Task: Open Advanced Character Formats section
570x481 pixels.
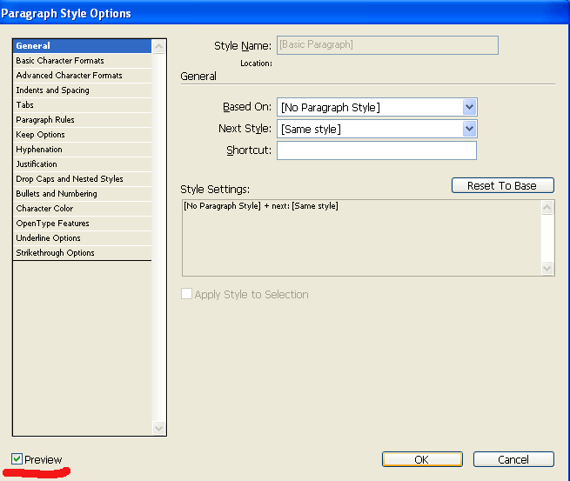Action: click(x=82, y=76)
